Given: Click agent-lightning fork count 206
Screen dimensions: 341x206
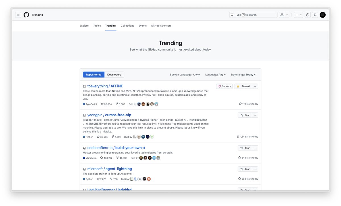Looking at the screenshot, I should tap(114, 179).
